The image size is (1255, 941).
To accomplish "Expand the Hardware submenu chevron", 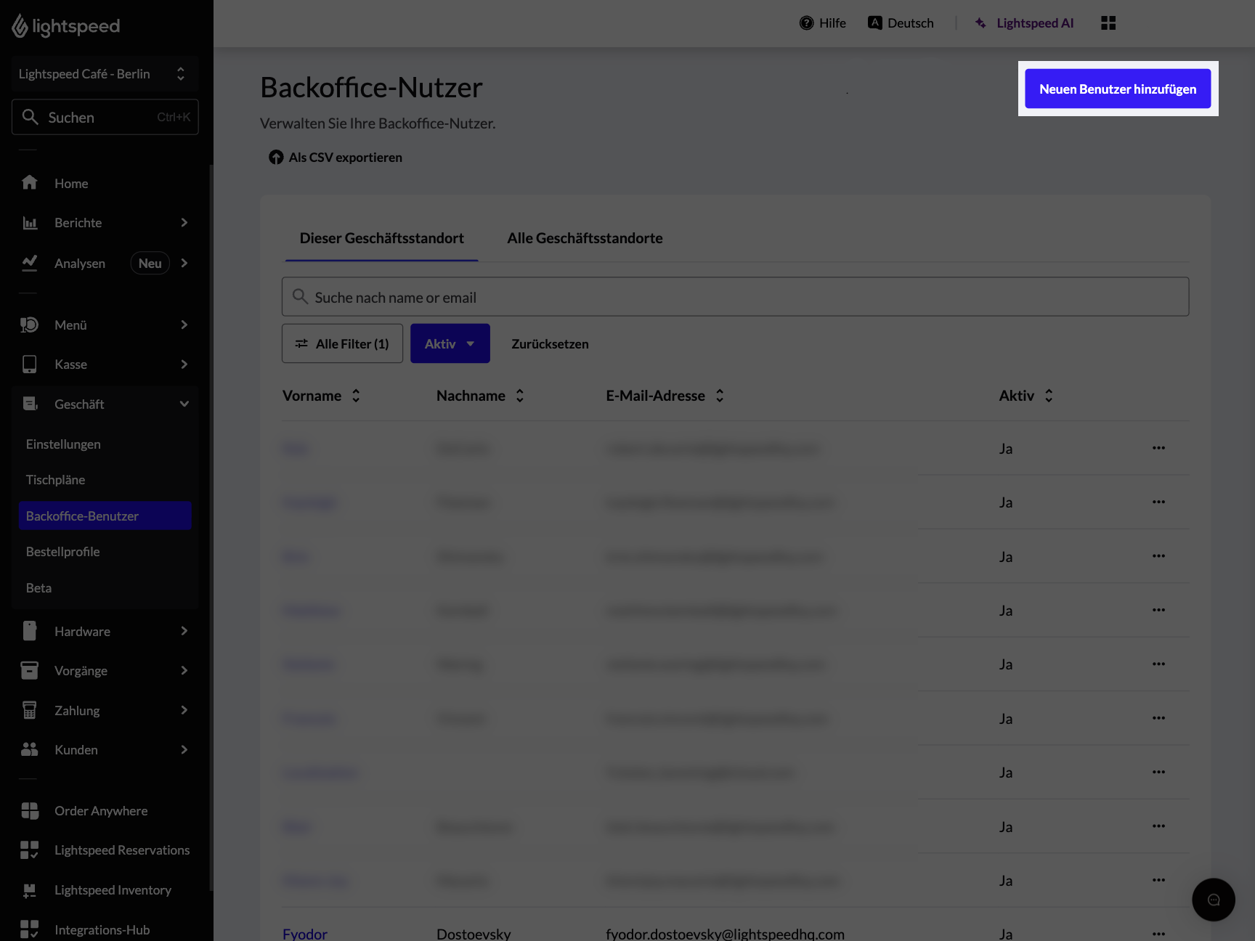I will click(184, 631).
